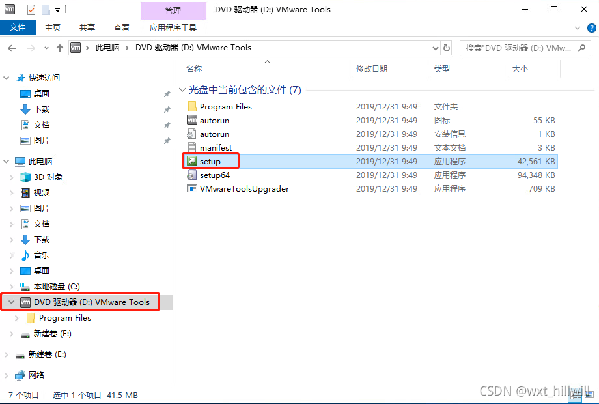Go back with the back arrow

tap(12, 48)
